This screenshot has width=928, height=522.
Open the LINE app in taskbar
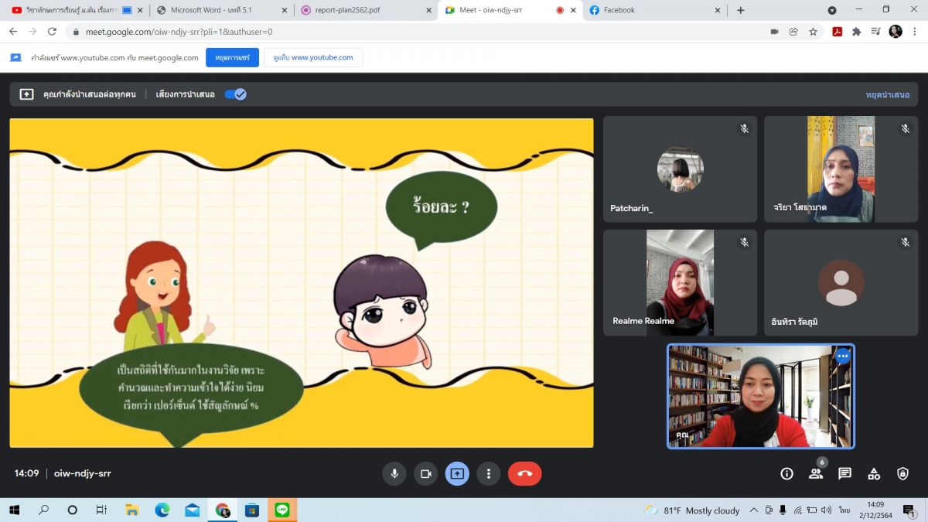click(x=281, y=510)
